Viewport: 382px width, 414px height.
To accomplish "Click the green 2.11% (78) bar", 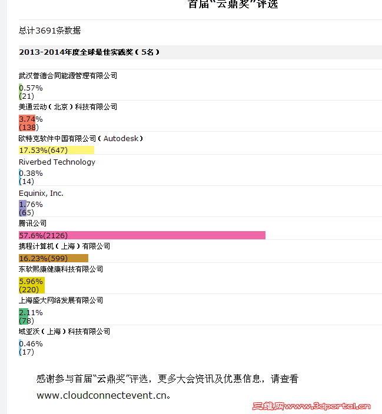I will (24, 316).
